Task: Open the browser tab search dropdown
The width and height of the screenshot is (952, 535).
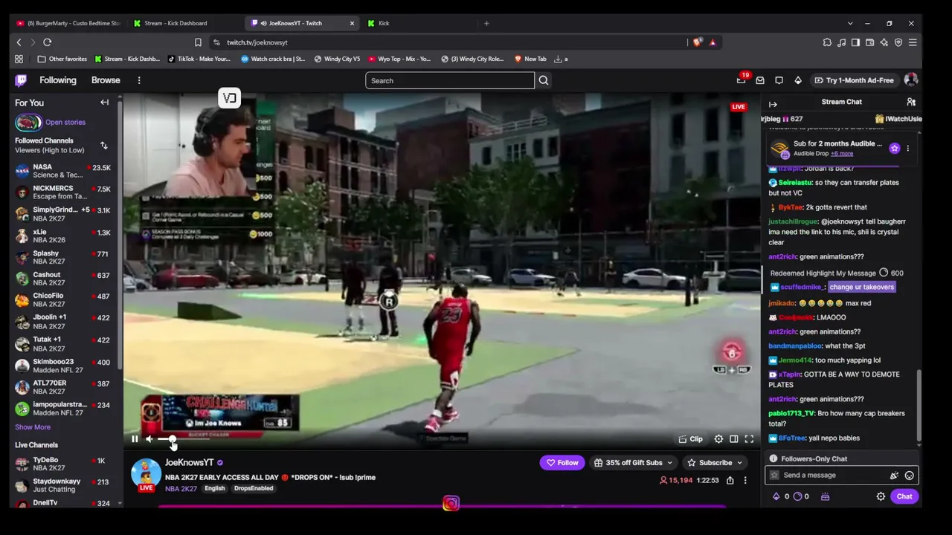Action: coord(849,23)
